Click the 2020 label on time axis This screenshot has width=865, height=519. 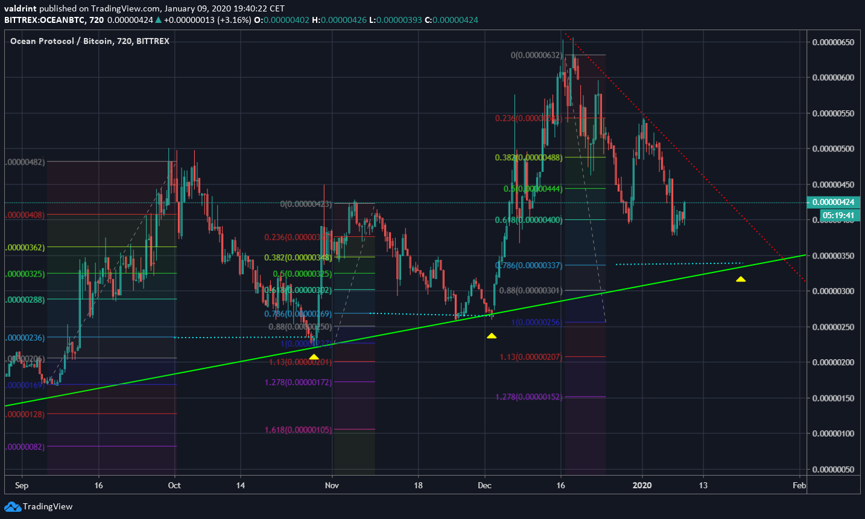pyautogui.click(x=642, y=485)
